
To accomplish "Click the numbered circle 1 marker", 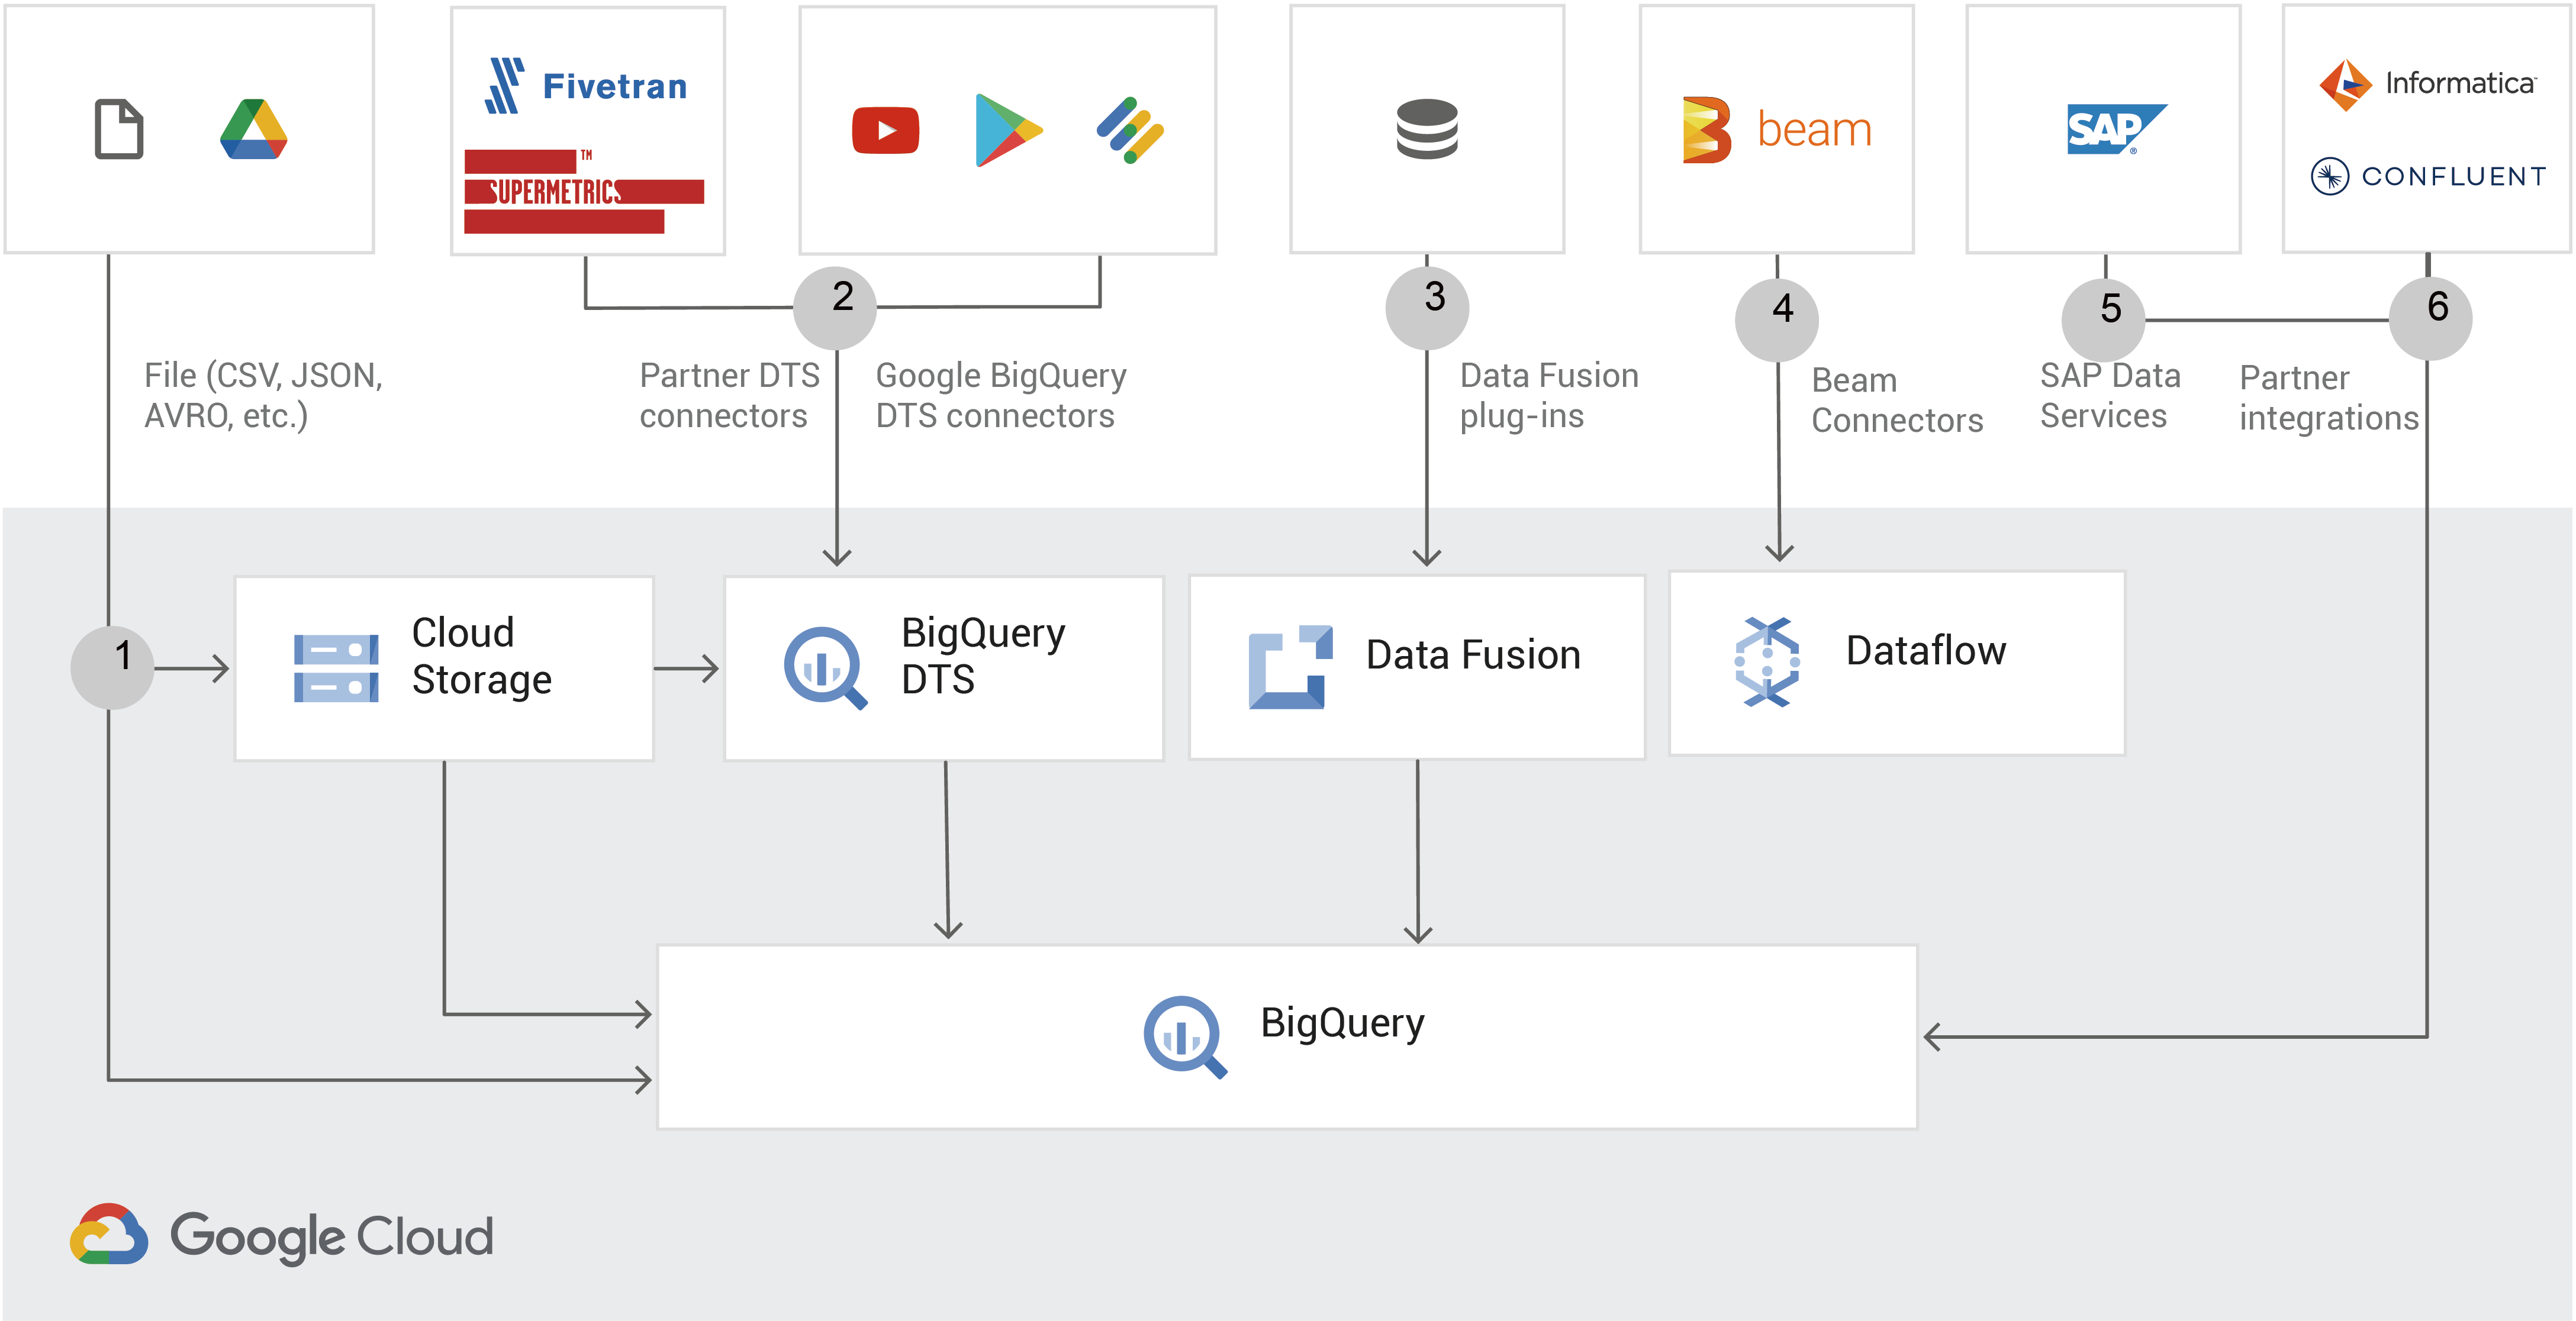I will 113,667.
